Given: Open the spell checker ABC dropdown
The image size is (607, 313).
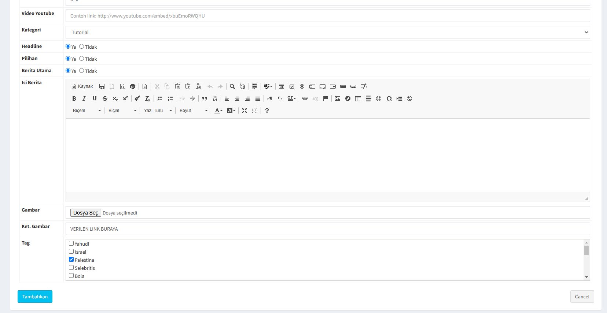Looking at the screenshot, I should coord(268,86).
